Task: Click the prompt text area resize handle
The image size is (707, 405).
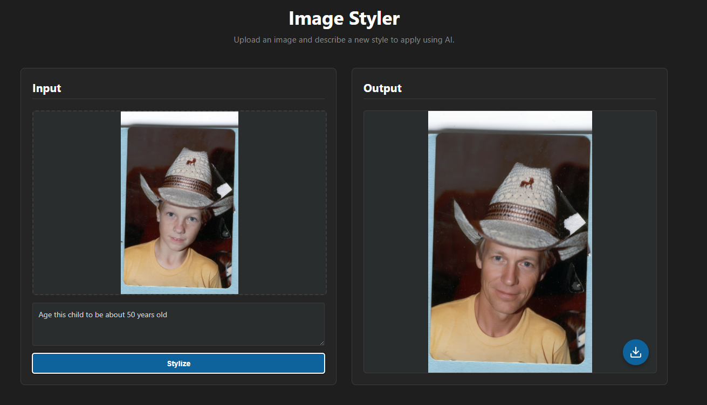Action: tap(321, 343)
